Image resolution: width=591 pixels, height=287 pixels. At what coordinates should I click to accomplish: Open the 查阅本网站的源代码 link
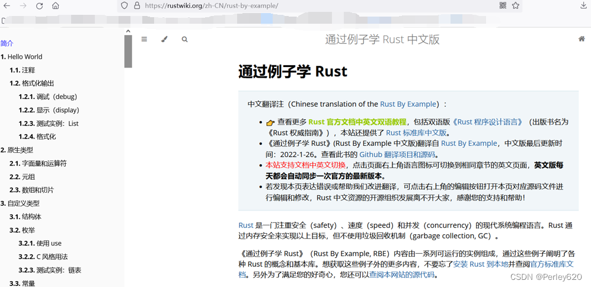point(402,275)
